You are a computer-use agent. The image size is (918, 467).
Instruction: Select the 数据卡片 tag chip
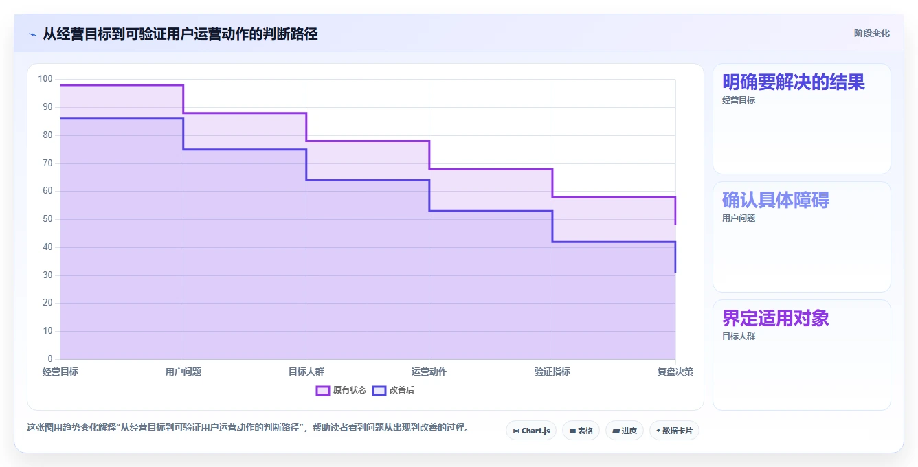tap(674, 431)
